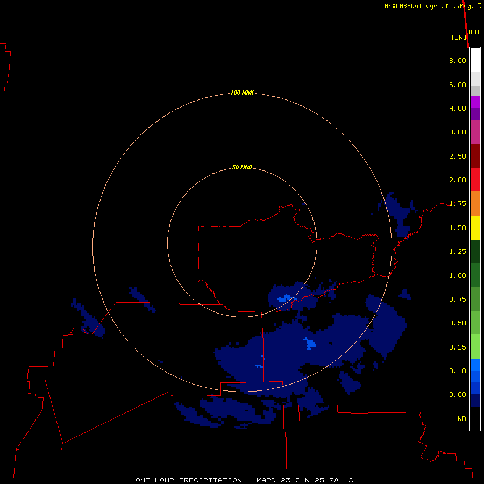Click the 1.00 legend value
Viewport: 484px width, 484px height.
458,276
